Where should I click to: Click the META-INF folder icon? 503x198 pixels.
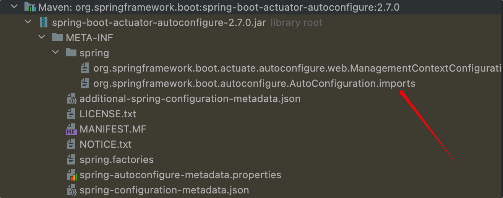tap(57, 38)
